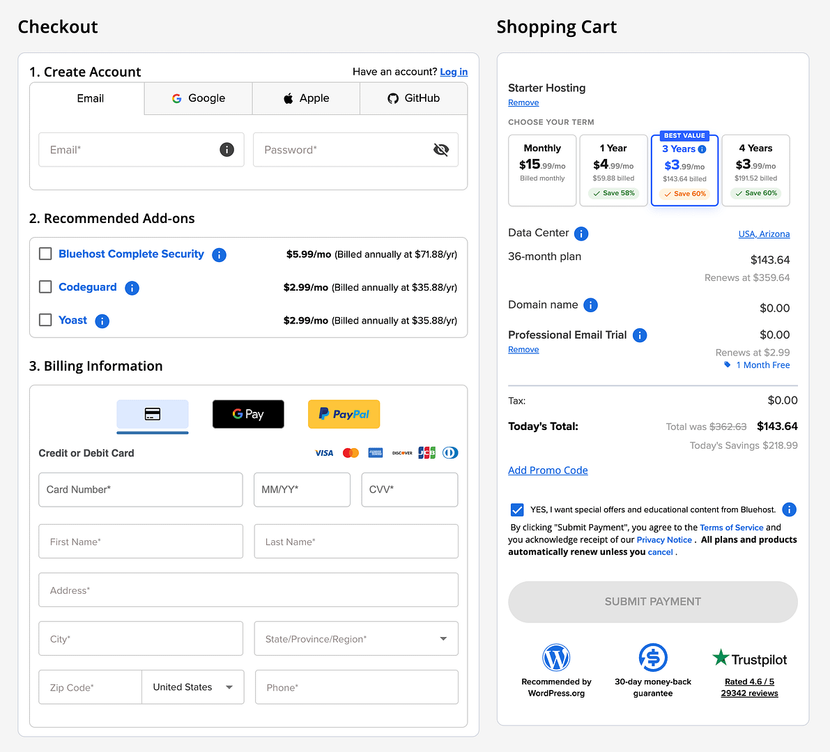Focus the CVV field

(x=410, y=490)
